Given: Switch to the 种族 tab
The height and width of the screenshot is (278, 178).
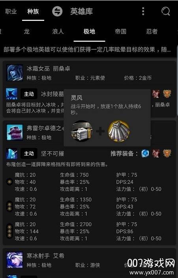Looking at the screenshot, I should 33,11.
